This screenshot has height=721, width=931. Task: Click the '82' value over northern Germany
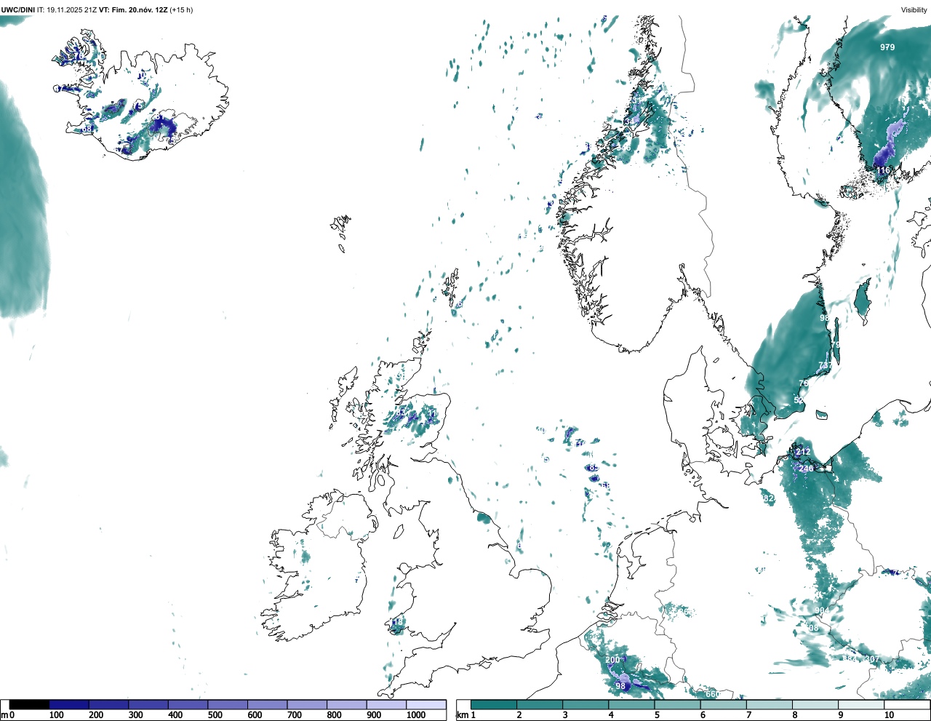770,498
